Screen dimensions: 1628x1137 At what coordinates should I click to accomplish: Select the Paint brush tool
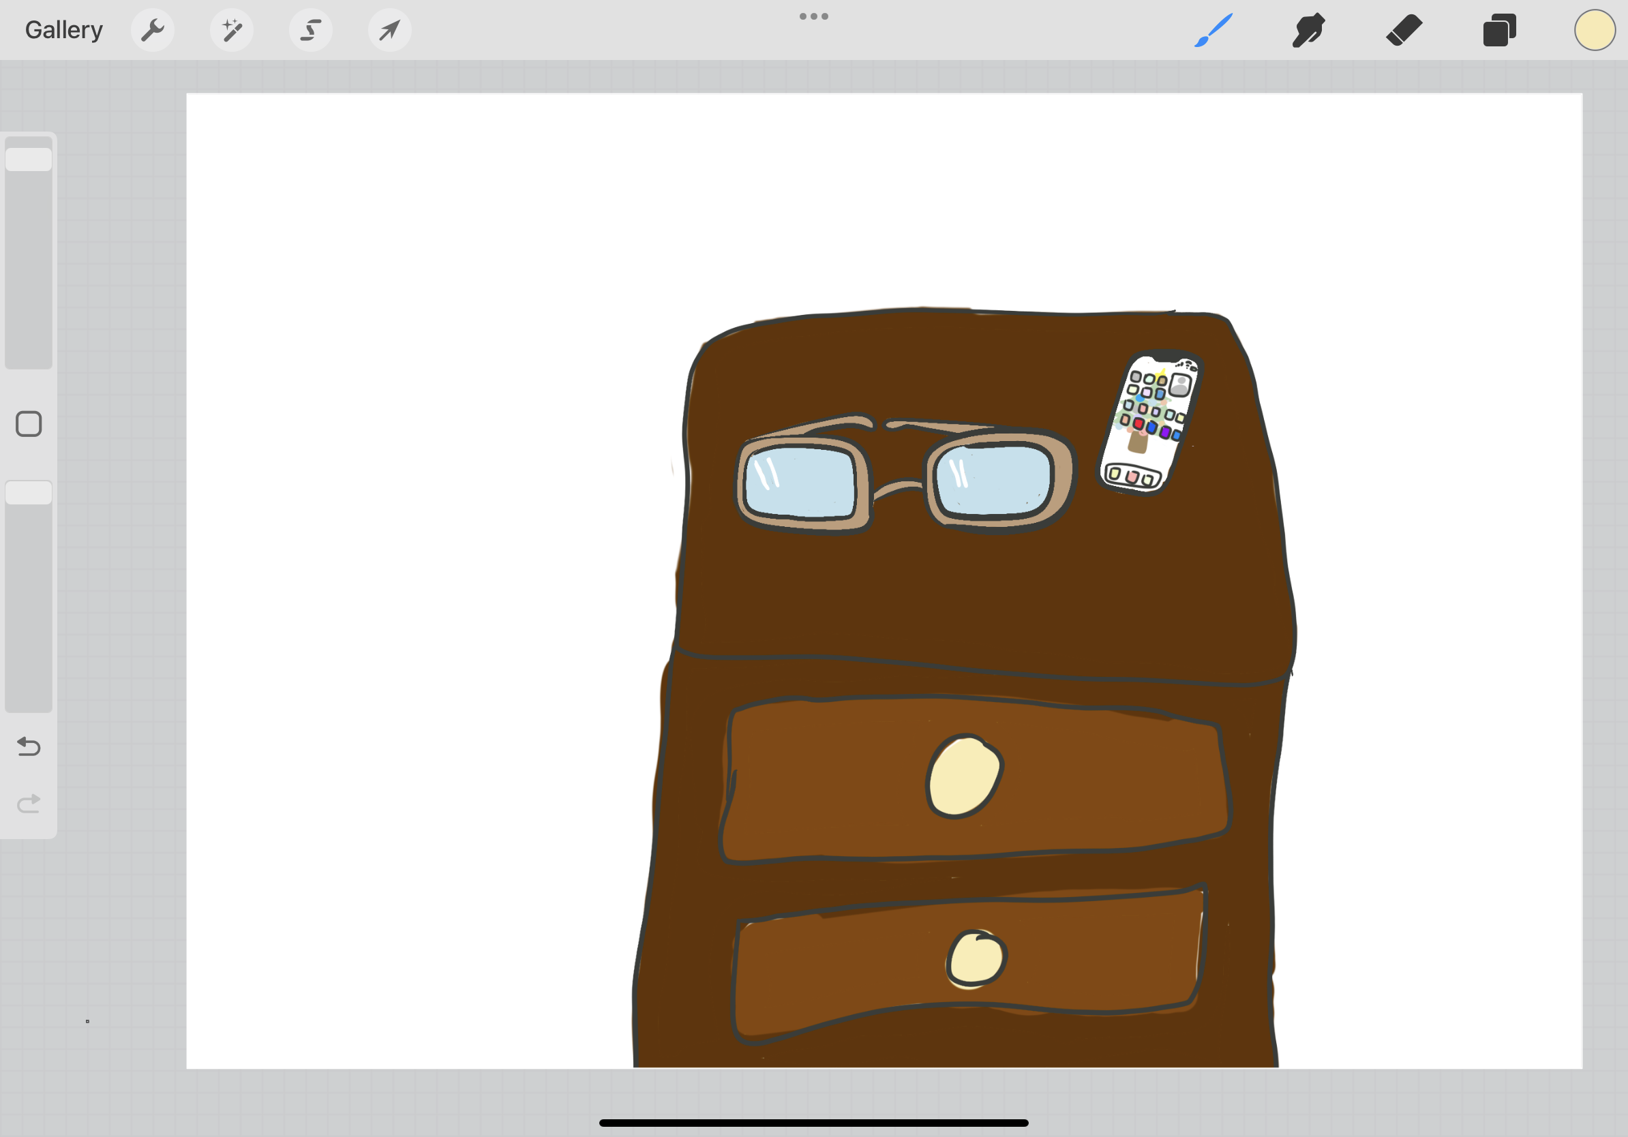coord(1214,30)
